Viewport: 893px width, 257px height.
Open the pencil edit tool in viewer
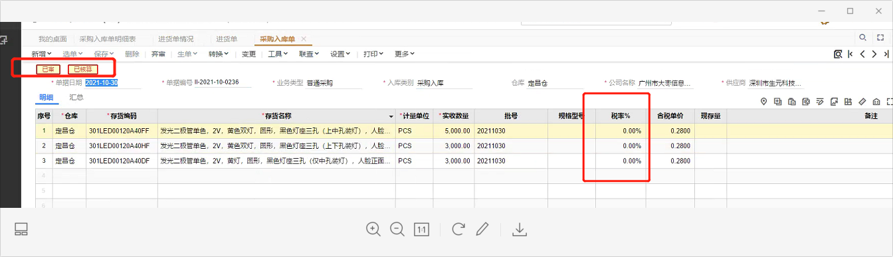[482, 229]
